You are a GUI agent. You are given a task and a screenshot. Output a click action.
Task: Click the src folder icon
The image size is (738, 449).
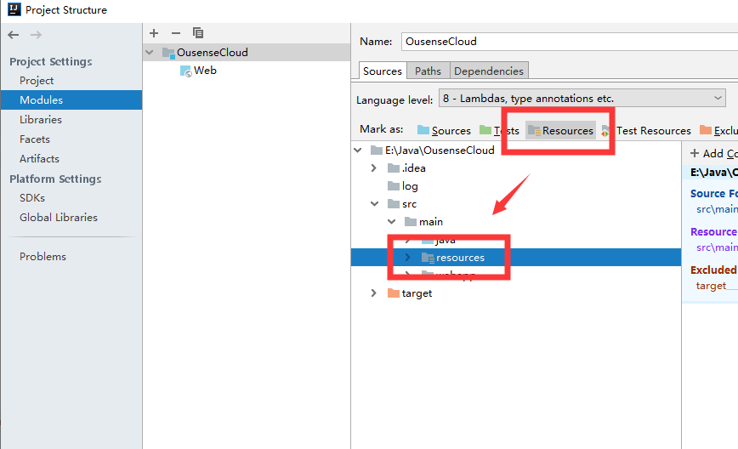point(394,204)
